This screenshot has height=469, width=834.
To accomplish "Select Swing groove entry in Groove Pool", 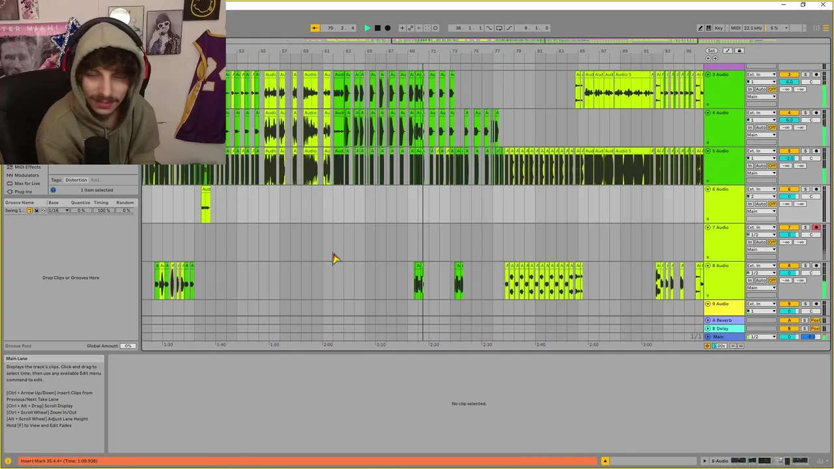I will point(14,210).
